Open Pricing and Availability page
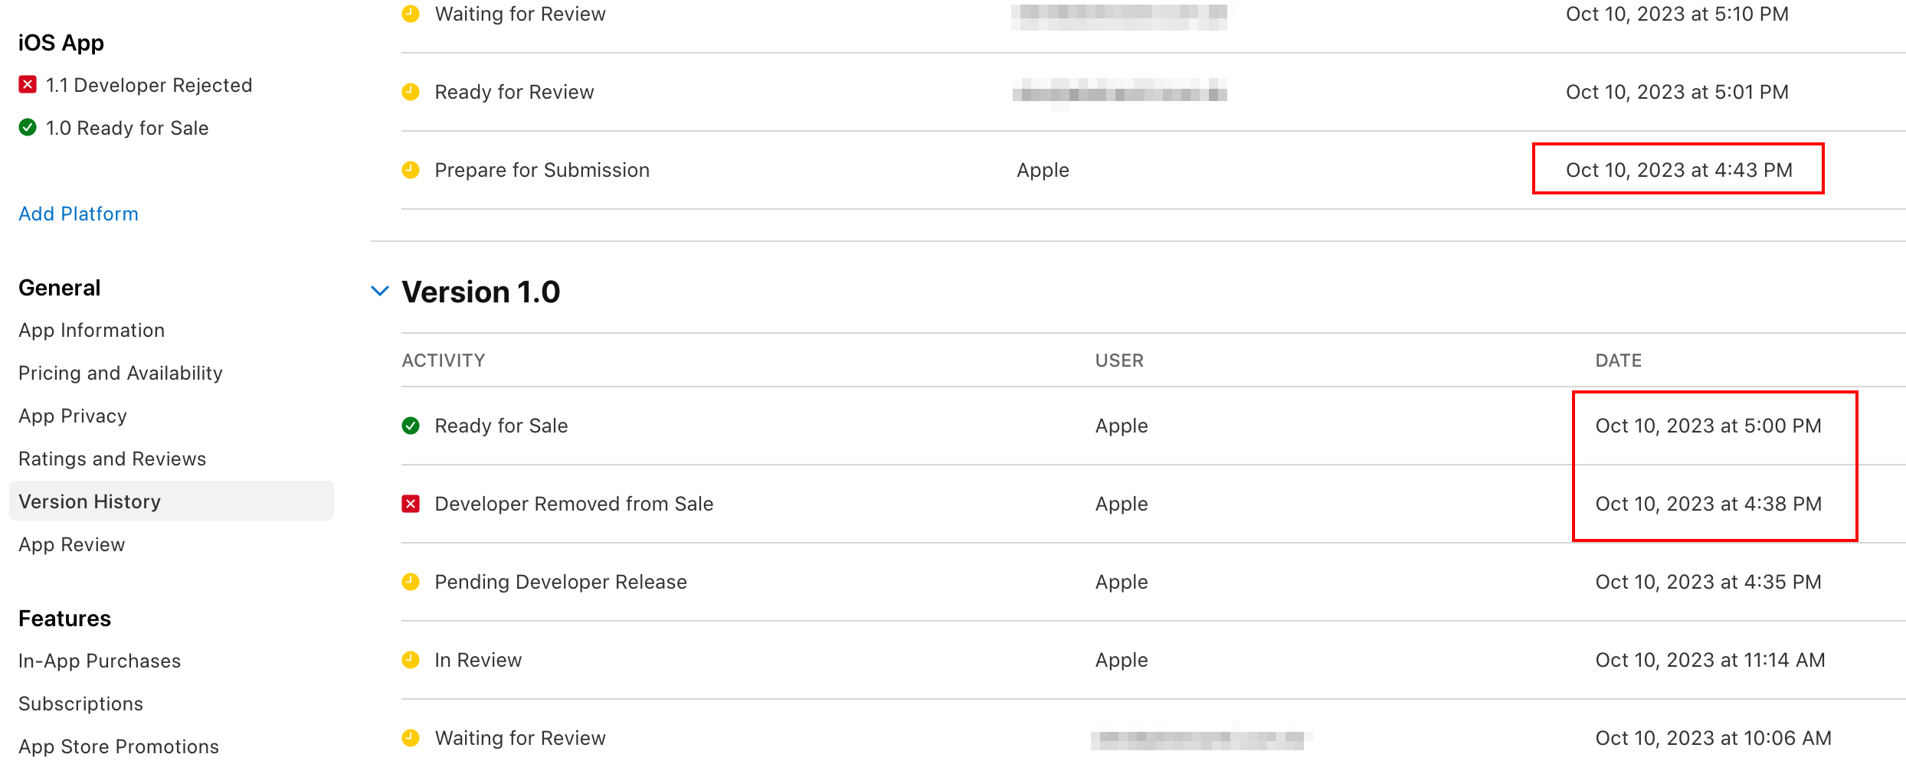The width and height of the screenshot is (1906, 764). [x=120, y=373]
